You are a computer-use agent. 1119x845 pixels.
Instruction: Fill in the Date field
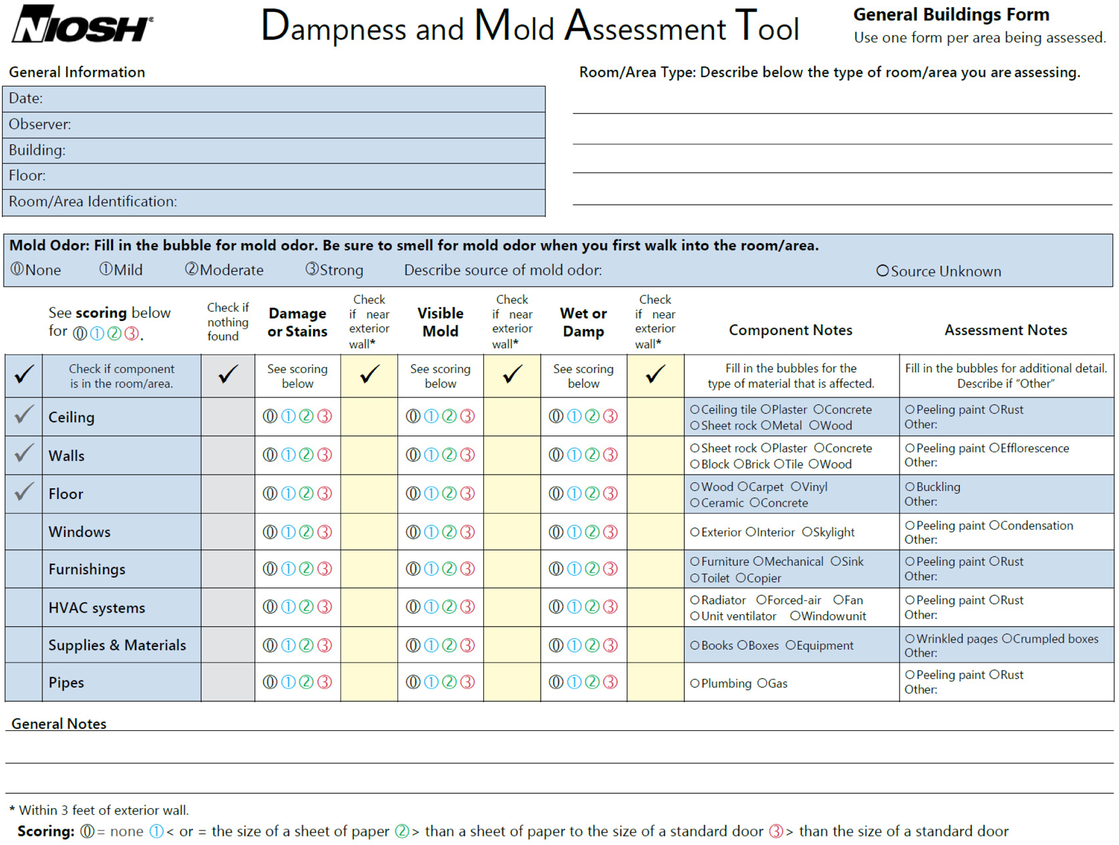pyautogui.click(x=274, y=99)
